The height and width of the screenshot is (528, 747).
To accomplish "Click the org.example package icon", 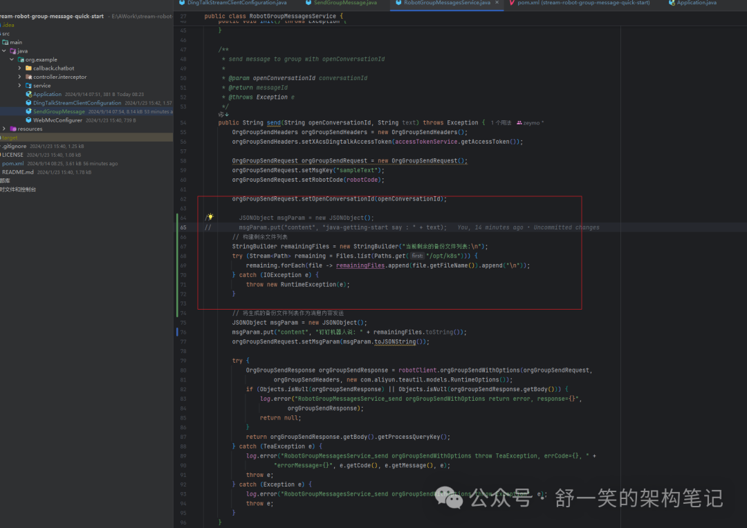I will click(21, 59).
